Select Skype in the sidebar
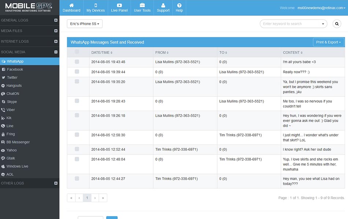348x219 pixels. [x=12, y=102]
